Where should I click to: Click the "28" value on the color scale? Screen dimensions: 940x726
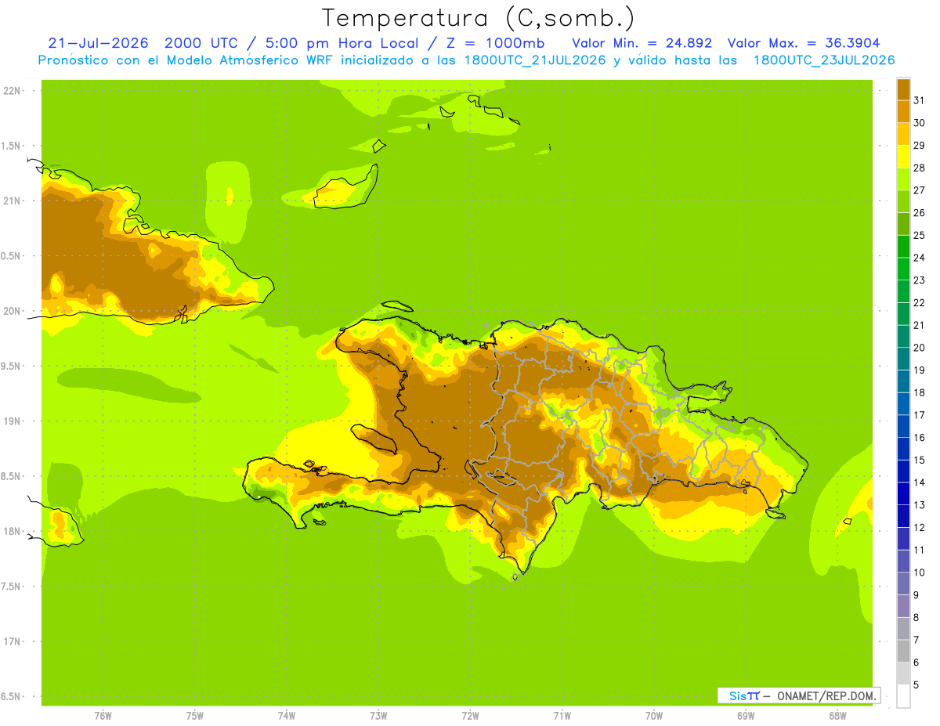pyautogui.click(x=919, y=168)
